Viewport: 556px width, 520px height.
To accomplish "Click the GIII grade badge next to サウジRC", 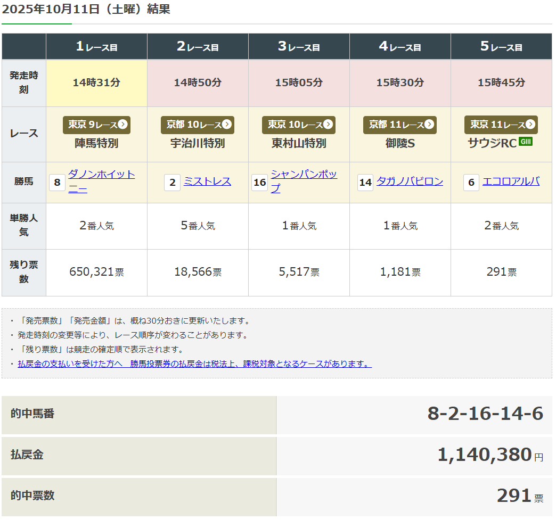I will (526, 142).
